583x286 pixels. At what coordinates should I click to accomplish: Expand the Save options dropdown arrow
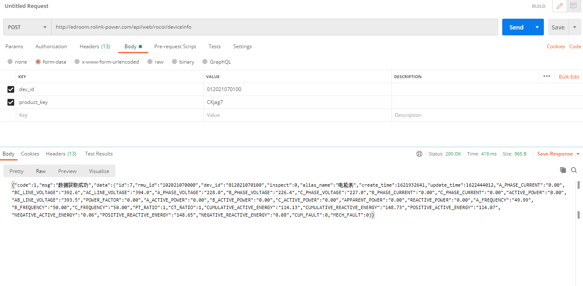coord(575,27)
